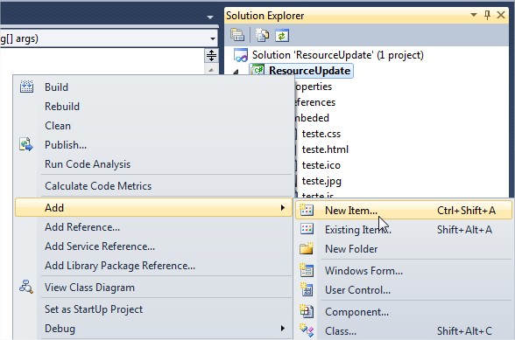Select the Solution 'ResourceUpdate' root node
515x340 pixels.
[338, 55]
